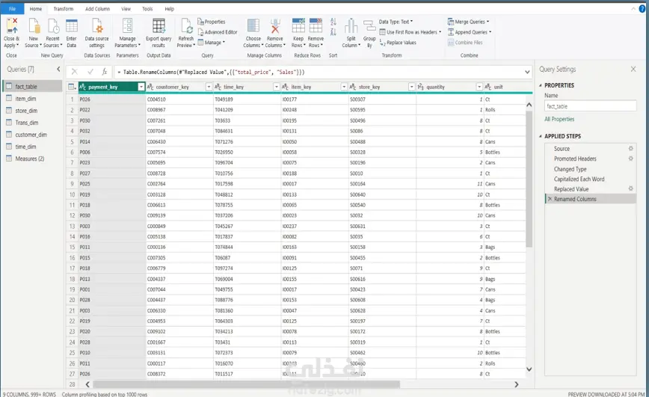Click the Keep Rows icon
The height and width of the screenshot is (397, 649).
298,25
